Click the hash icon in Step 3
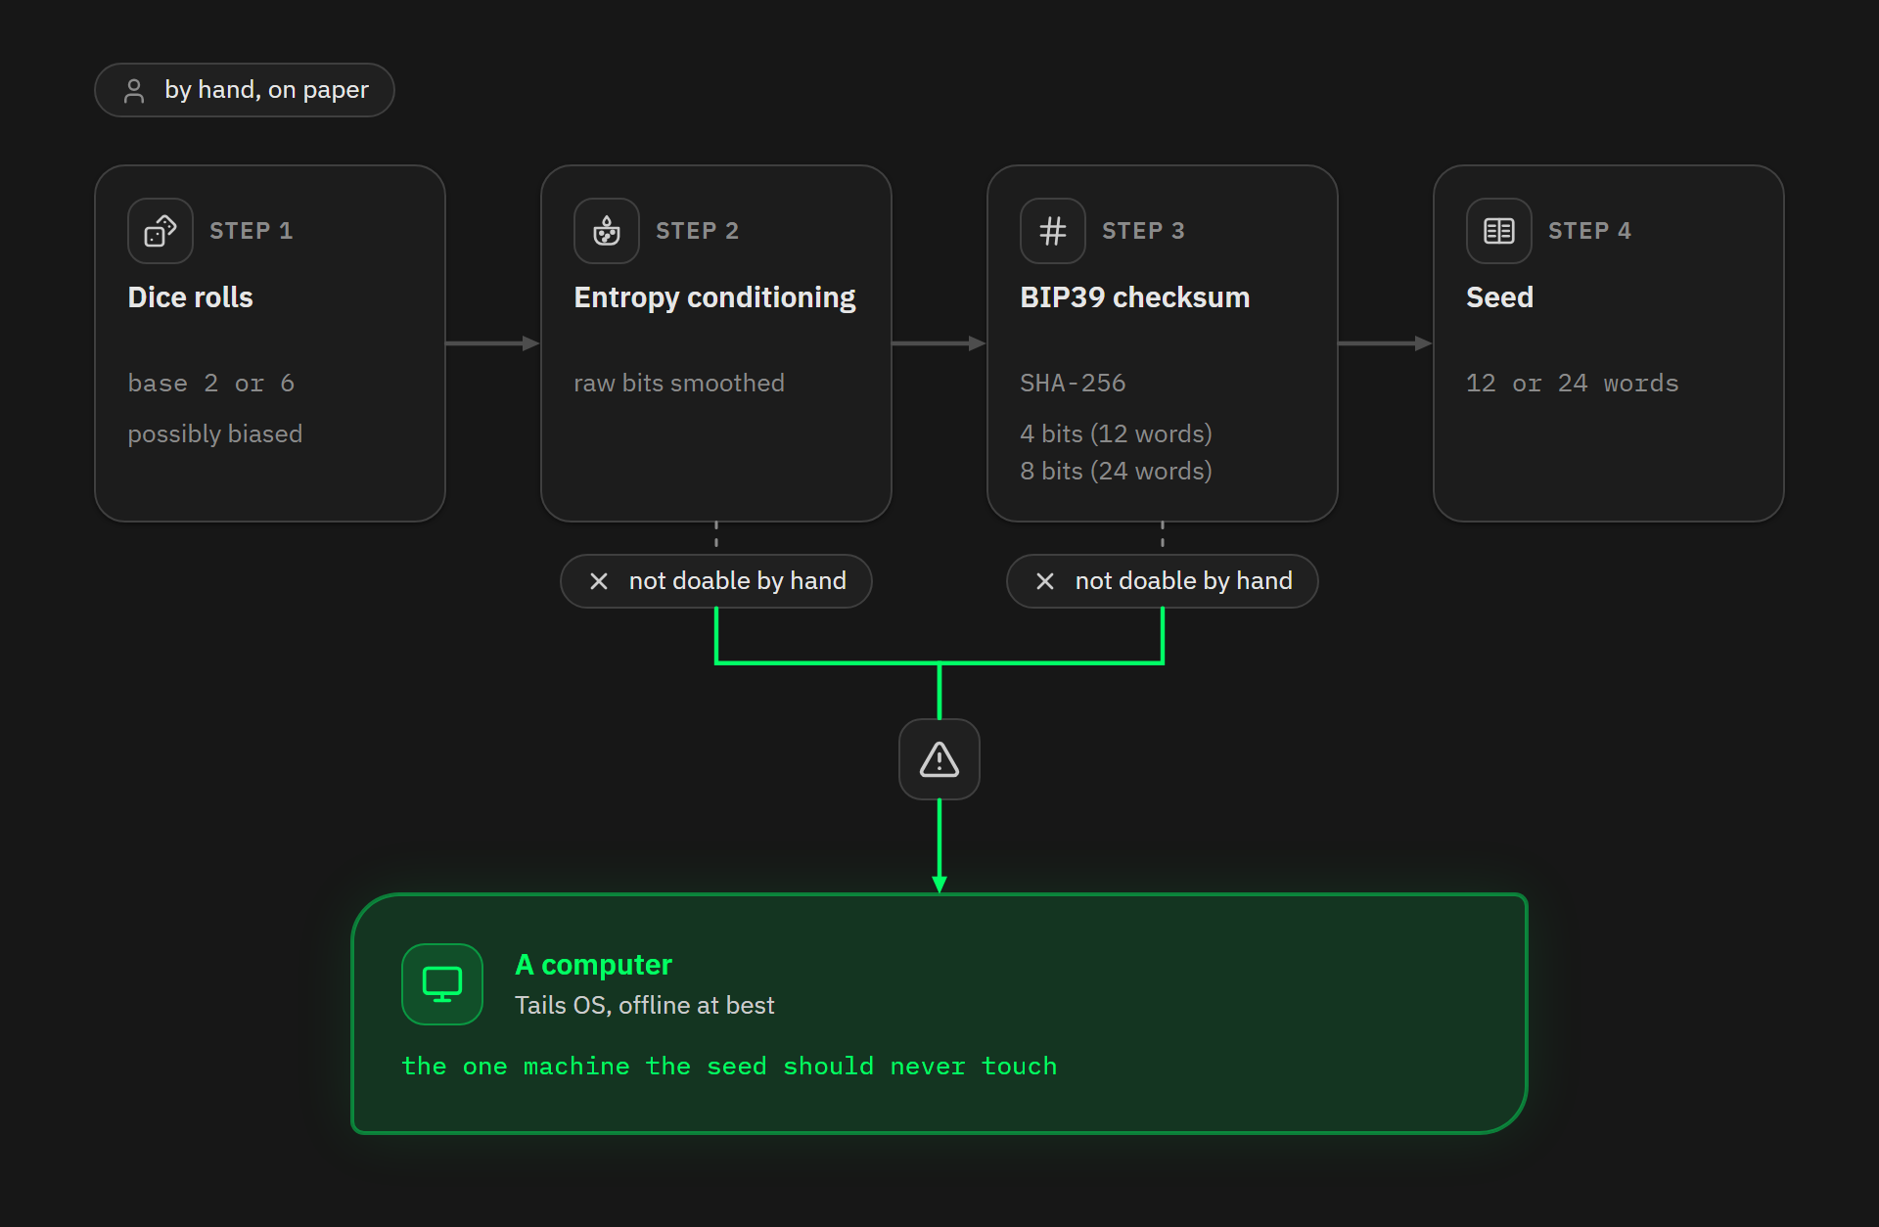Image resolution: width=1879 pixels, height=1227 pixels. (x=1053, y=231)
